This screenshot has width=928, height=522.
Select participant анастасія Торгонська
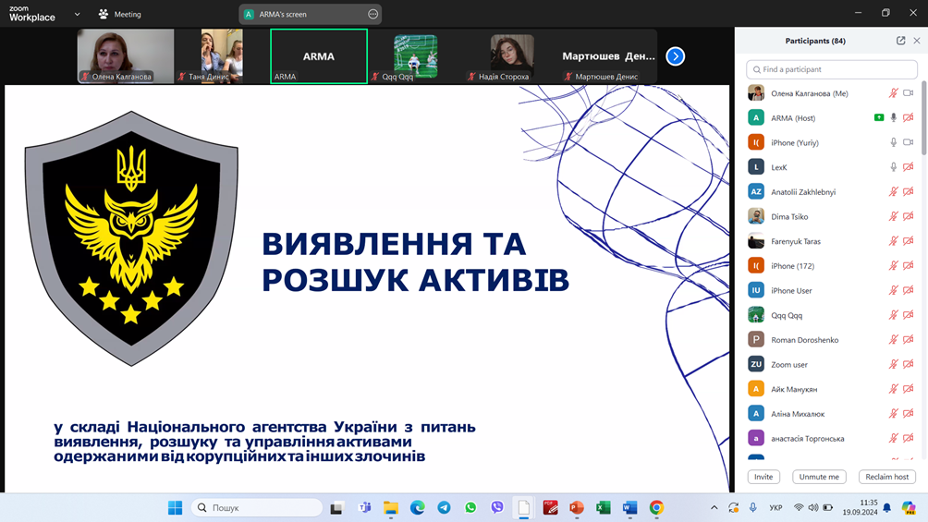(x=832, y=439)
